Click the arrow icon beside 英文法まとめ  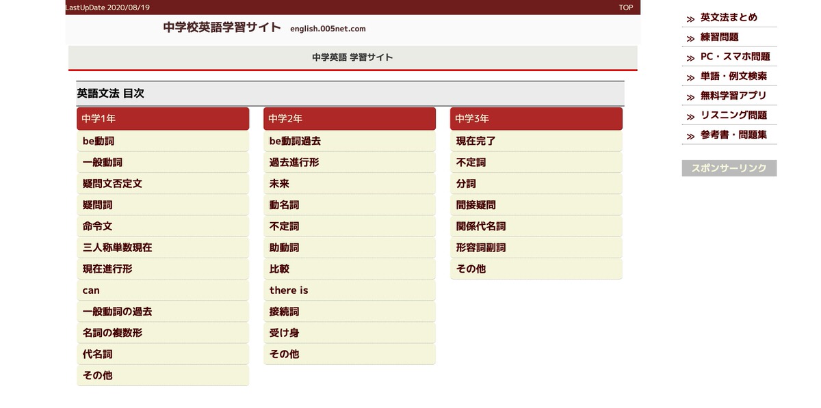tap(689, 17)
